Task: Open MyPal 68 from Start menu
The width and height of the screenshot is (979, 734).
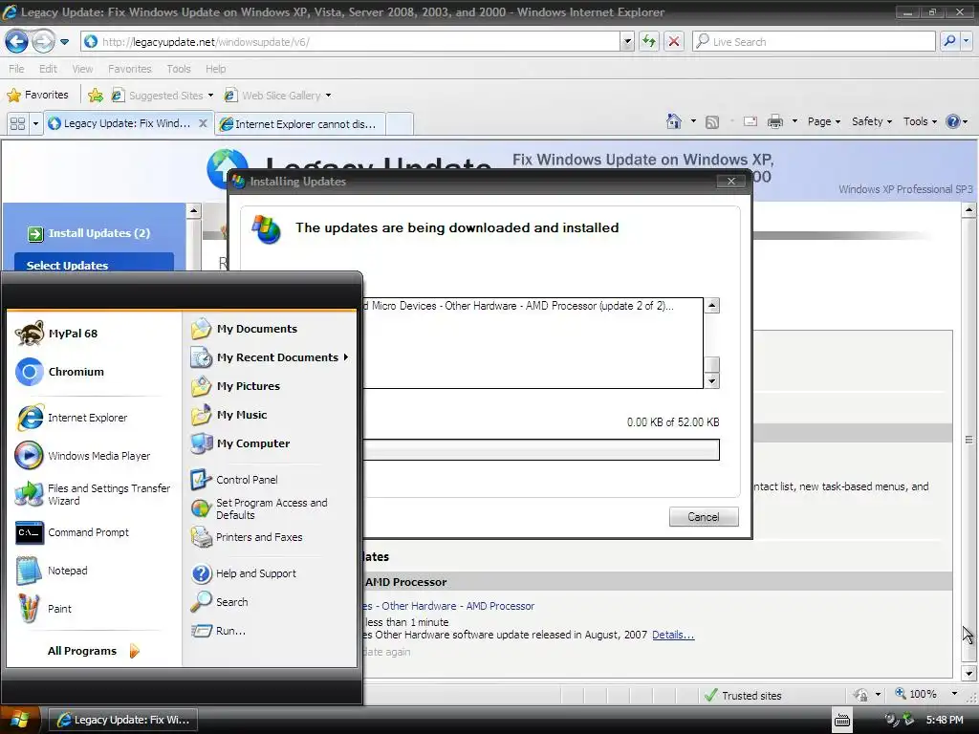Action: (57, 334)
